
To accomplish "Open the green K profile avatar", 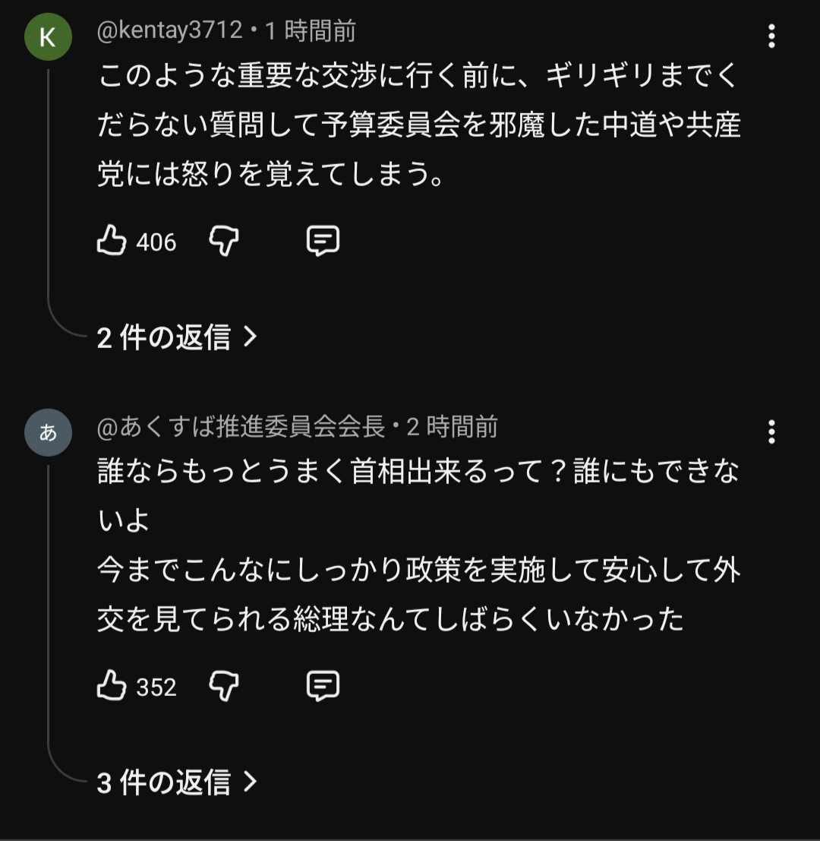I will pyautogui.click(x=48, y=37).
